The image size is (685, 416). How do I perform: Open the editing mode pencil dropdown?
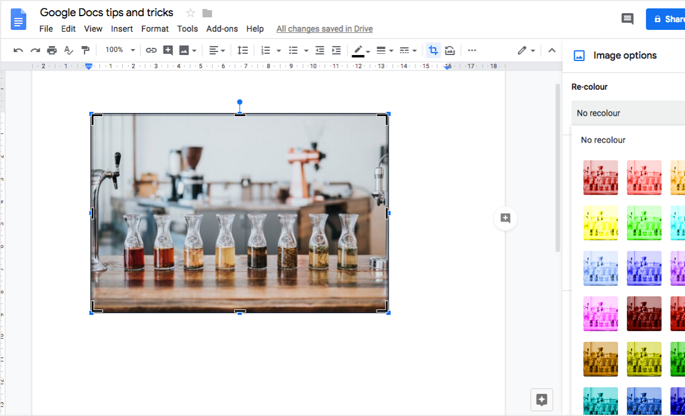(526, 50)
